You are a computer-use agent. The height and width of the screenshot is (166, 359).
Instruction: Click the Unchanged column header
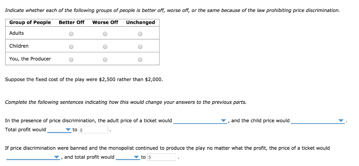pyautogui.click(x=141, y=22)
